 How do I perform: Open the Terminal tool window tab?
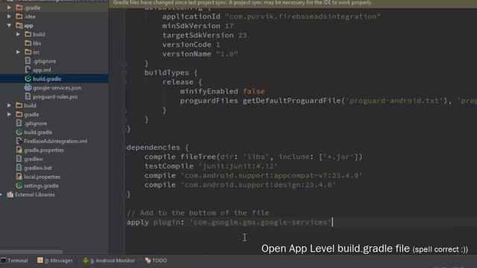[14, 261]
